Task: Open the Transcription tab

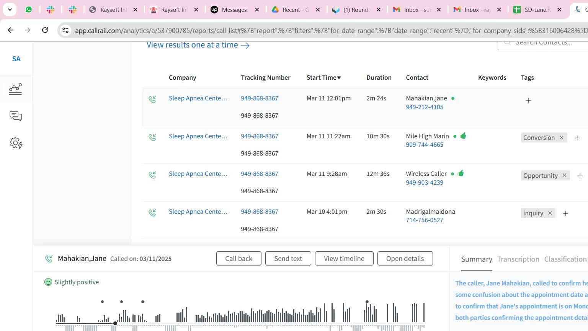Action: (x=518, y=259)
